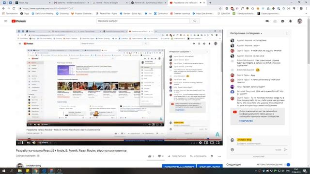Open the account avatar menu
This screenshot has height=174, width=310.
pos(300,21)
